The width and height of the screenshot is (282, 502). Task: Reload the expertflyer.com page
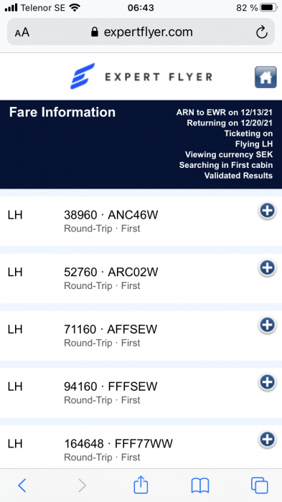click(261, 32)
